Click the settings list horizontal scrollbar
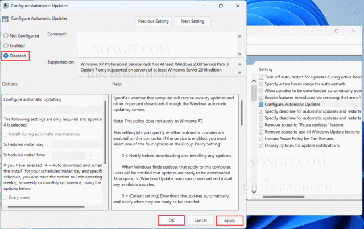This screenshot has width=364, height=229. [x=283, y=197]
